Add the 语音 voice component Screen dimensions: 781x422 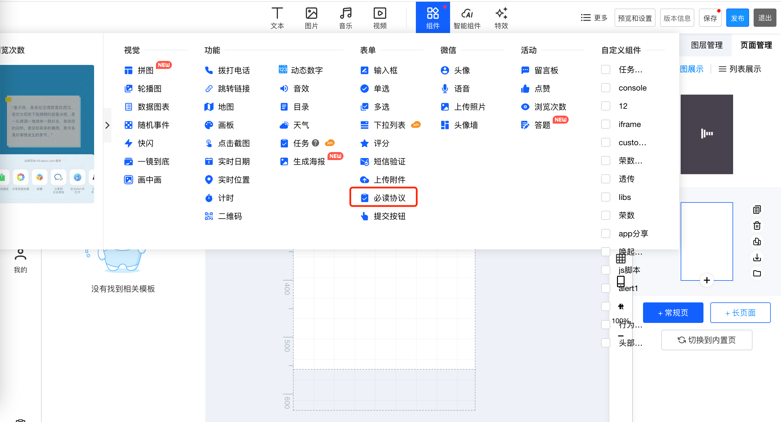pyautogui.click(x=455, y=89)
